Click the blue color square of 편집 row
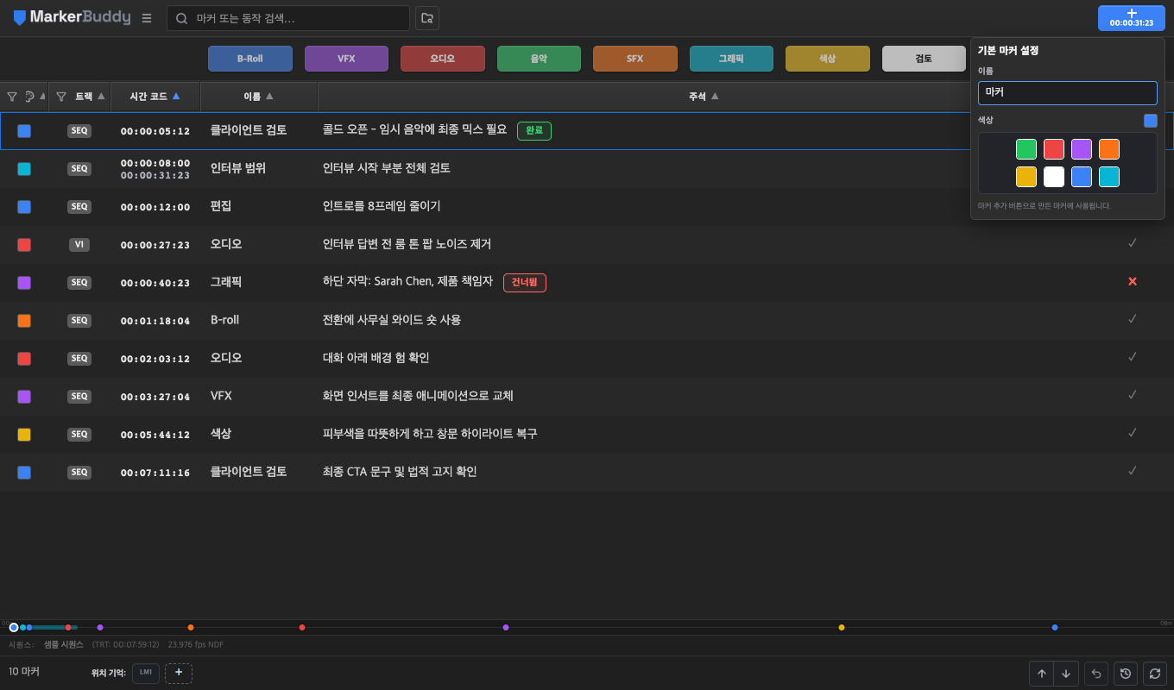 [24, 207]
